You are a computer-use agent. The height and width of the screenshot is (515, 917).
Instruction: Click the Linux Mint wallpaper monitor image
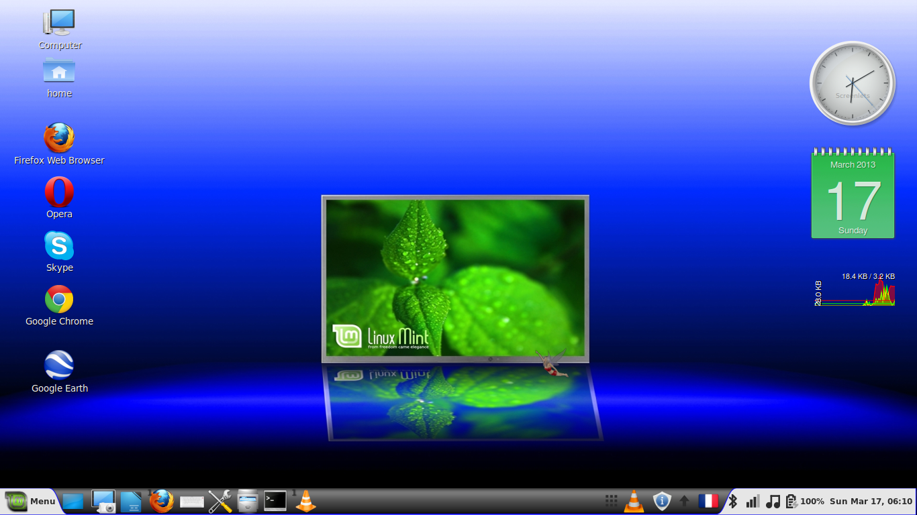tap(455, 279)
